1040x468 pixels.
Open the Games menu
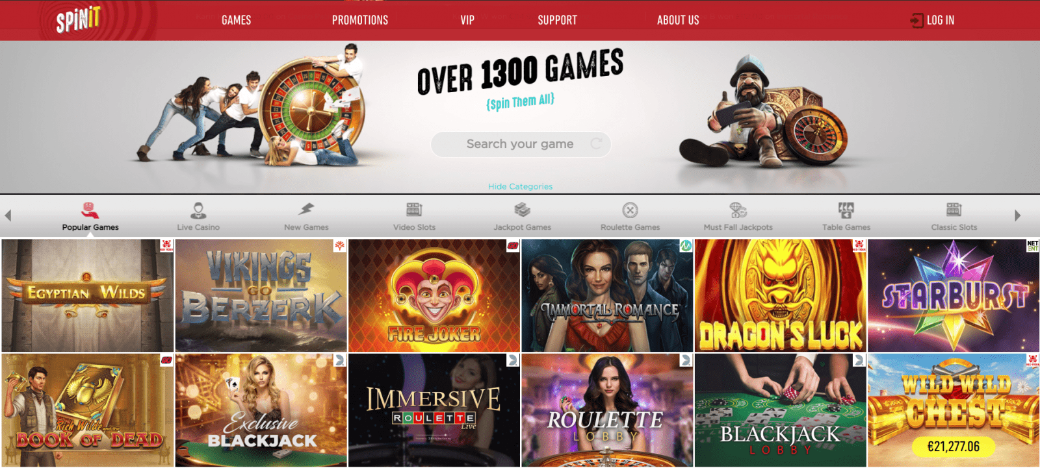[236, 20]
